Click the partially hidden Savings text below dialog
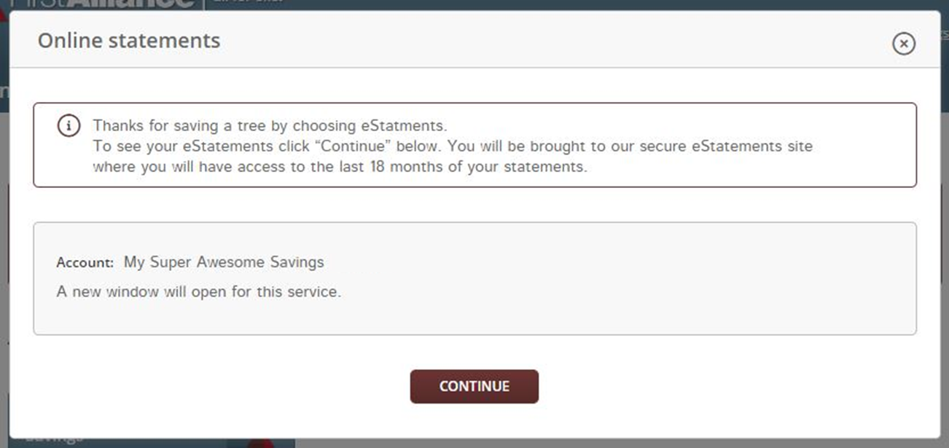Viewport: 949px width, 448px height. [55, 440]
